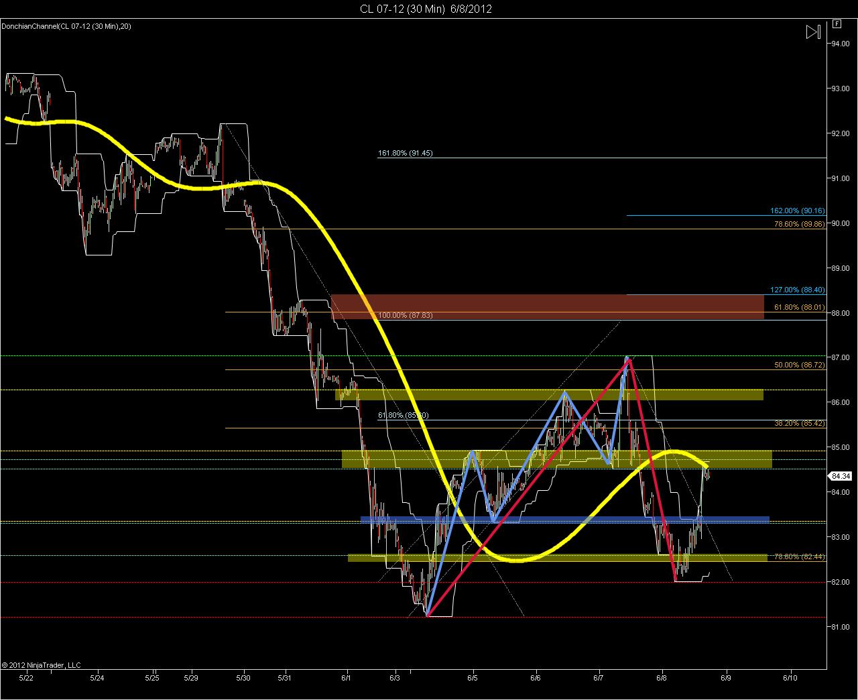Click the 78.60% (89.86) Fibonacci label

click(800, 224)
